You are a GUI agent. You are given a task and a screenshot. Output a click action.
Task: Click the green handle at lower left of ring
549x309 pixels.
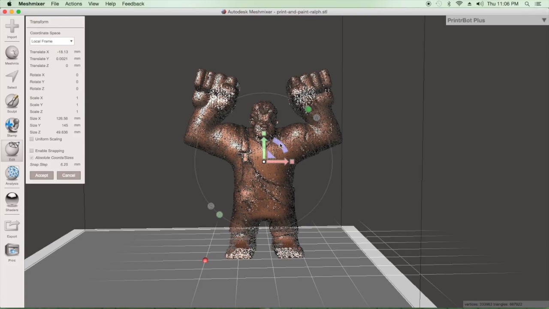pos(220,215)
